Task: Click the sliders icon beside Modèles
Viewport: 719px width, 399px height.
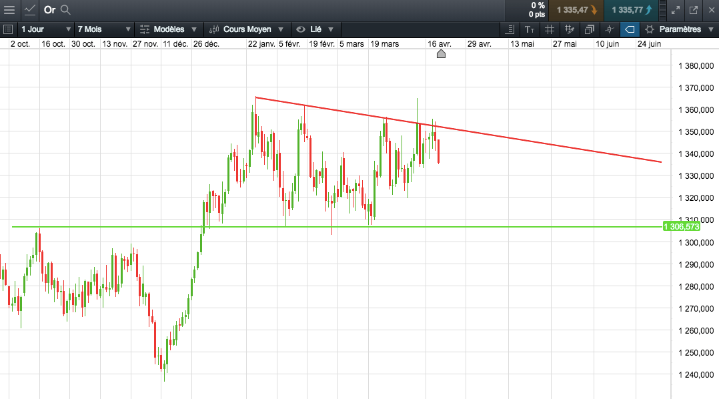Action: [x=145, y=29]
